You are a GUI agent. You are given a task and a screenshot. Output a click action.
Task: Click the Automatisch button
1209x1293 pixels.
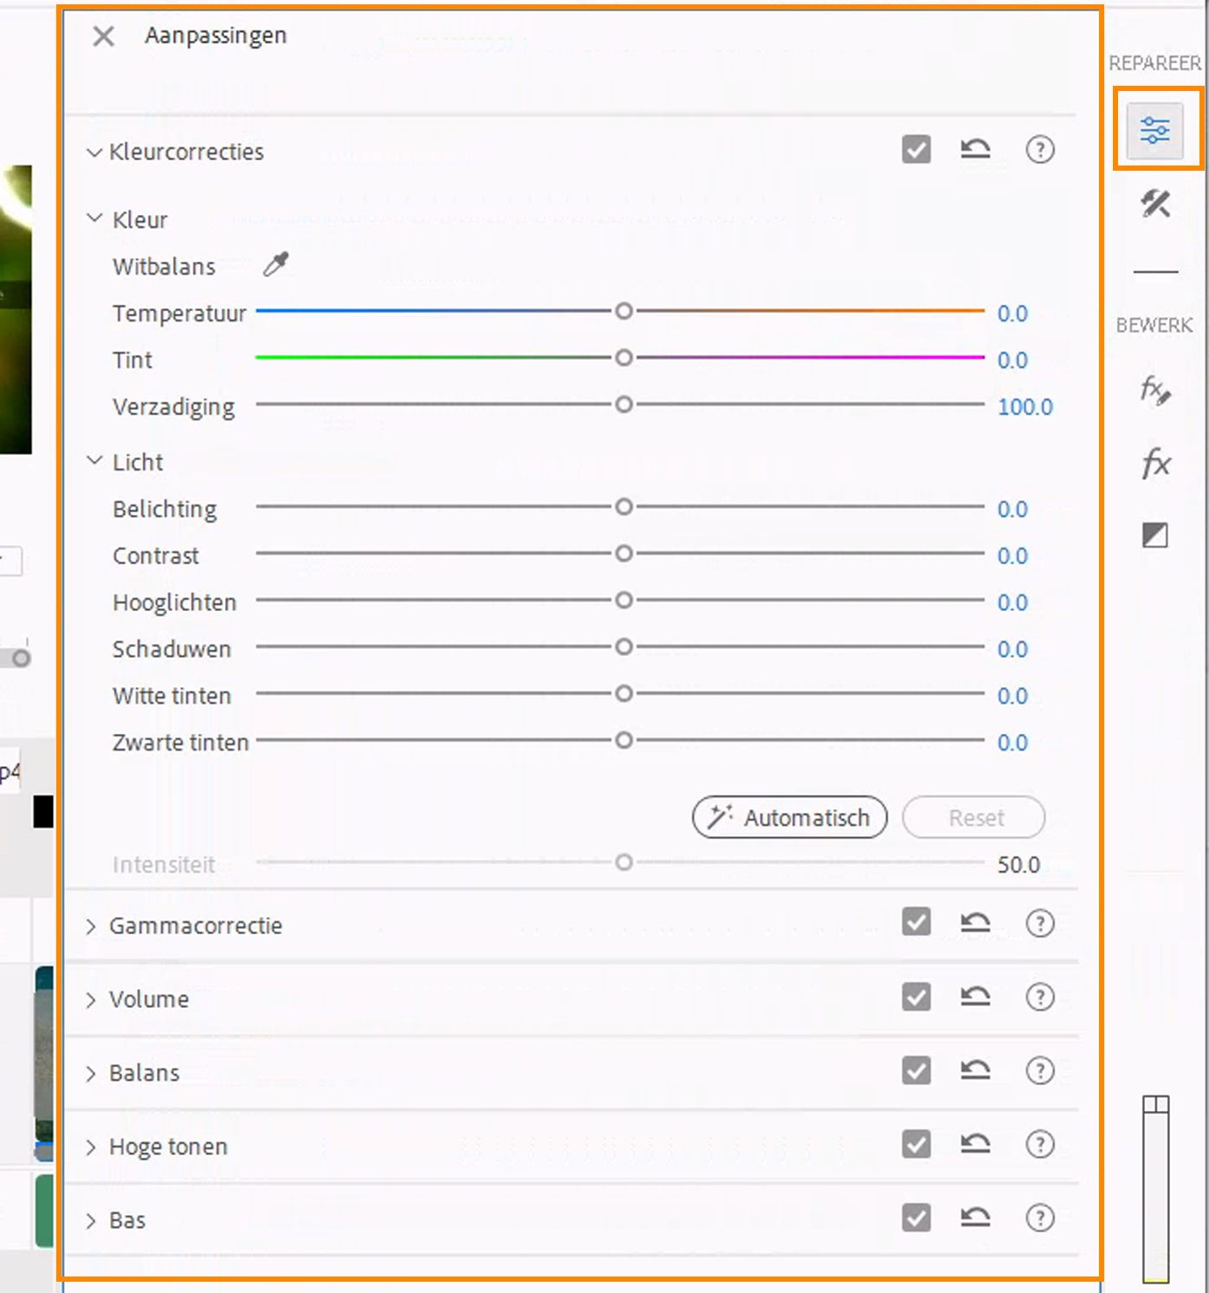790,817
